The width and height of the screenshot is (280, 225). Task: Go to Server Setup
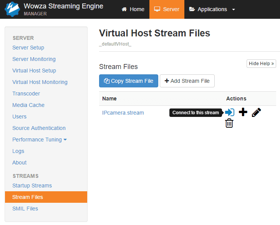pyautogui.click(x=28, y=48)
